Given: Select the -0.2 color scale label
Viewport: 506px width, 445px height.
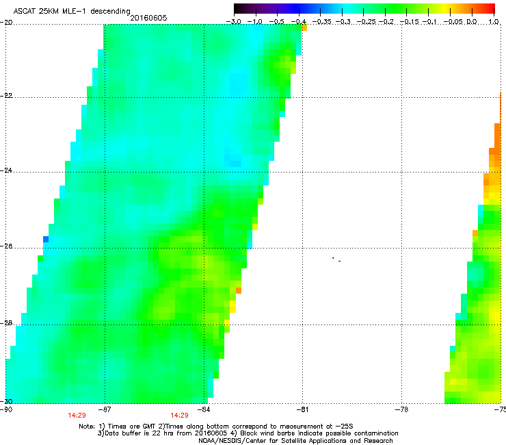Looking at the screenshot, I should pyautogui.click(x=386, y=22).
